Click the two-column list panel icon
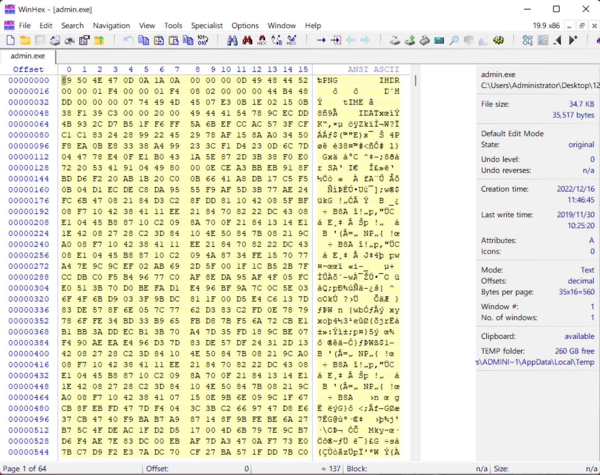The height and width of the screenshot is (475, 600). tap(543, 40)
